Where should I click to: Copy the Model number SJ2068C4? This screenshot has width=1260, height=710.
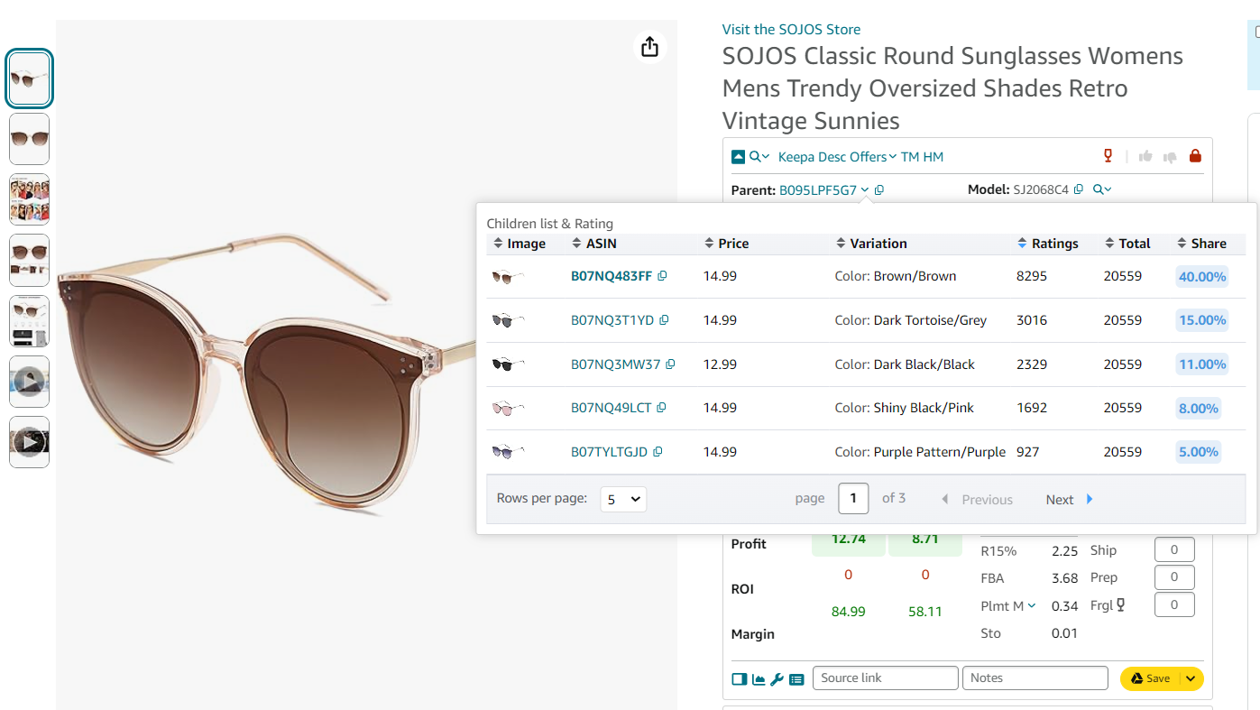[1079, 189]
